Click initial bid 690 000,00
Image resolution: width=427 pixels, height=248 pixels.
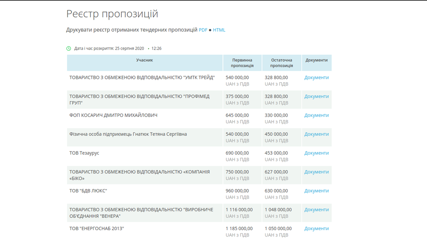(x=237, y=153)
